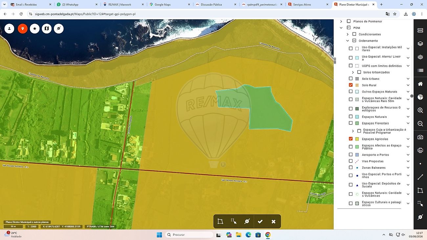The height and width of the screenshot is (240, 427).
Task: Expand the Condicionantes node
Action: point(348,34)
